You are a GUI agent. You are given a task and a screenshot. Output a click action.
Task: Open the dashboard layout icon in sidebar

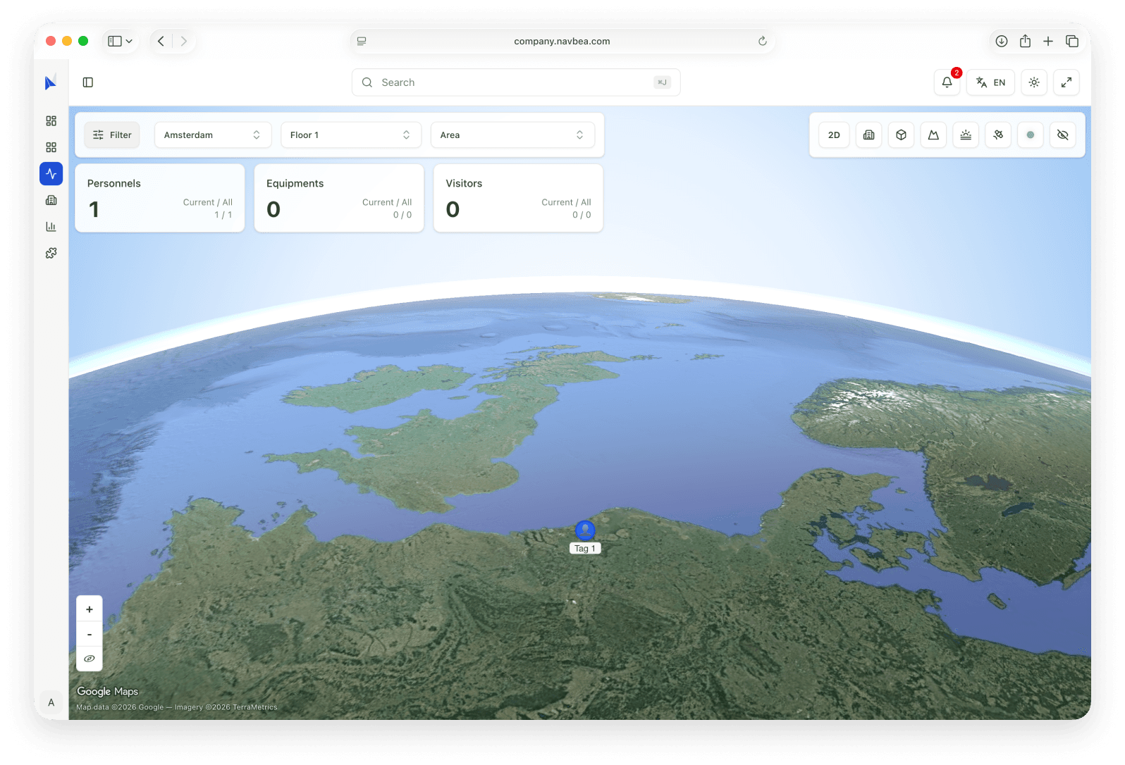(51, 121)
